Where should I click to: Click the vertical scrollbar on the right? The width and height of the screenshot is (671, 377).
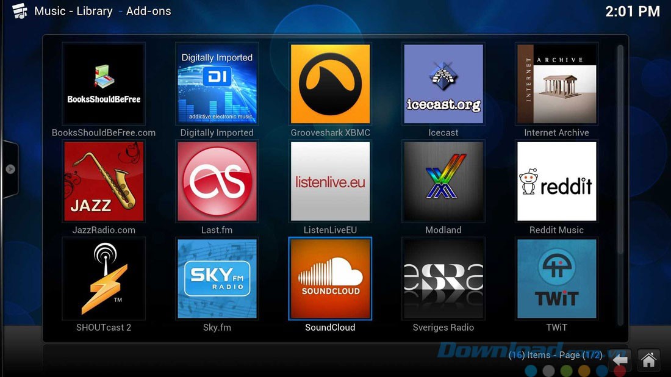(x=620, y=146)
